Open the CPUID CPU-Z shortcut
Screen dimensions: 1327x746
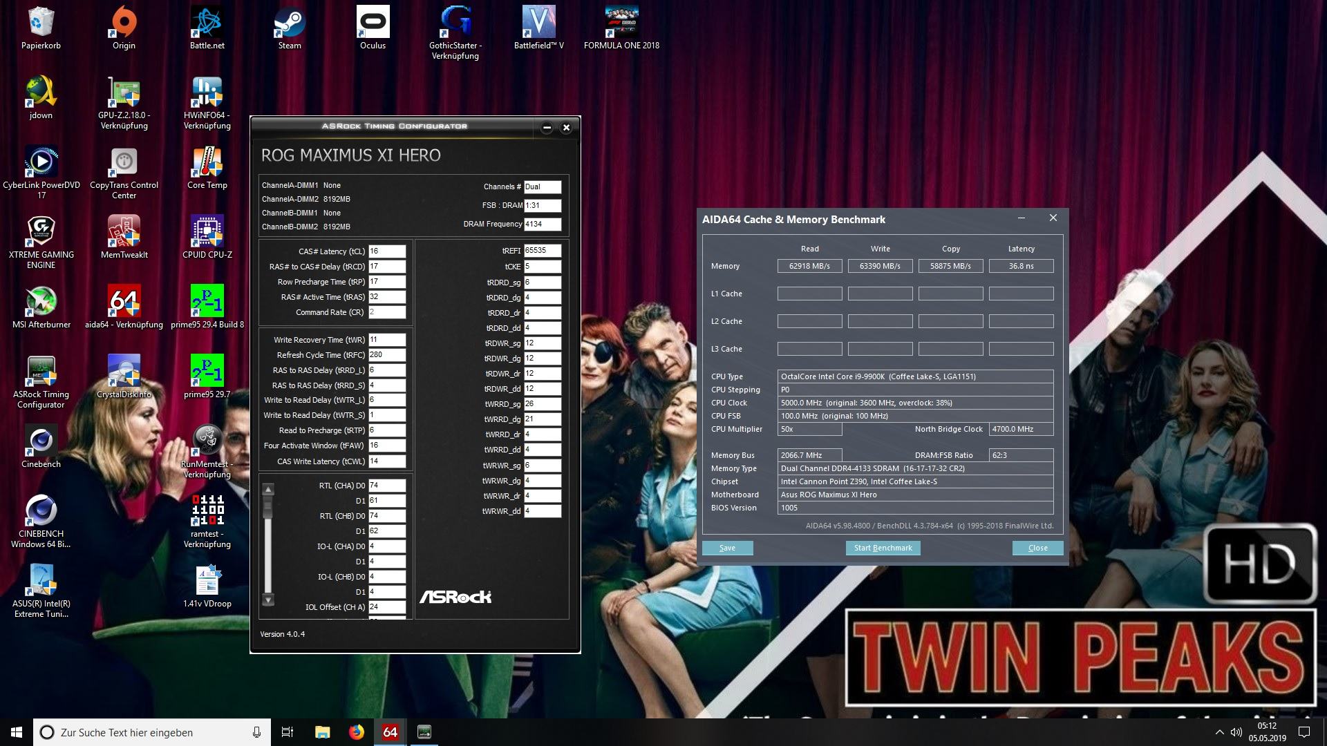click(x=207, y=238)
